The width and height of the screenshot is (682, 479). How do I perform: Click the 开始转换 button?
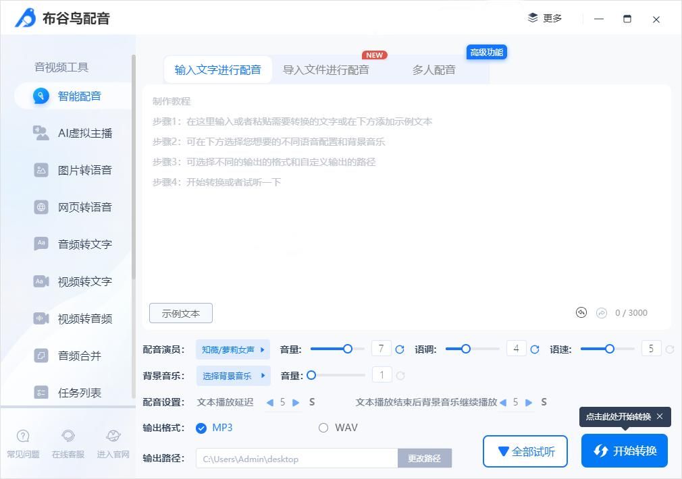(x=625, y=451)
